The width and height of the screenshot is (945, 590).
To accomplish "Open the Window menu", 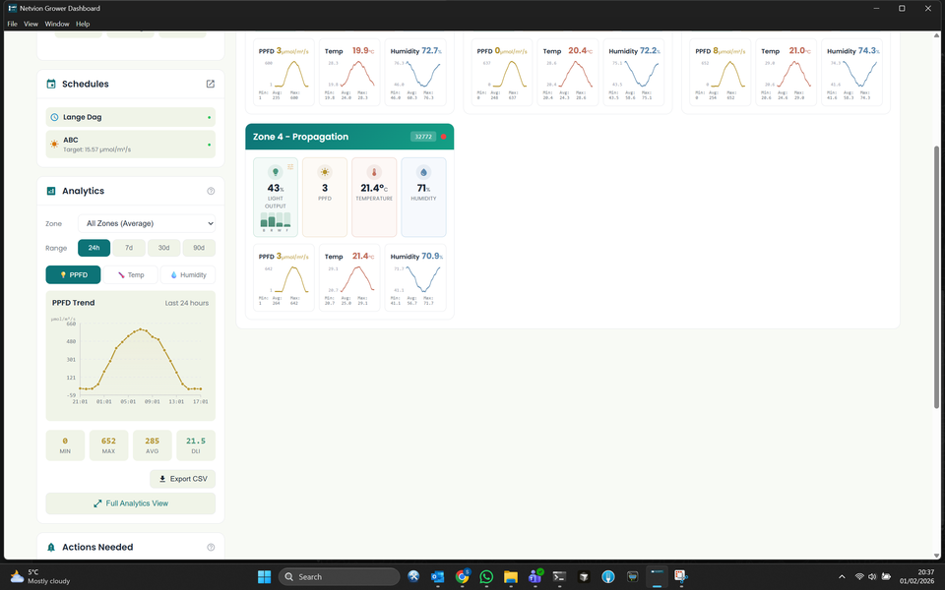I will coord(57,24).
